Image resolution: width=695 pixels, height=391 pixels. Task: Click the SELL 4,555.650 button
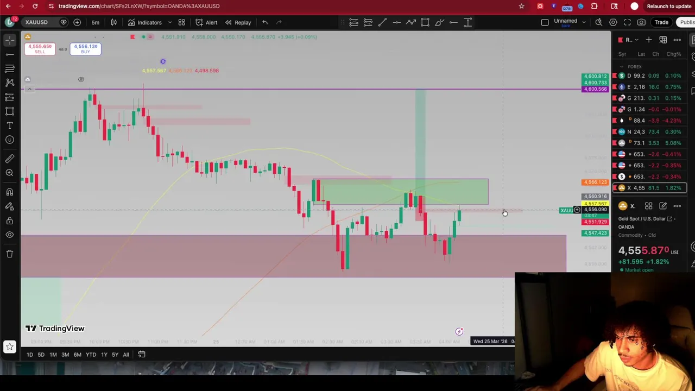[40, 48]
